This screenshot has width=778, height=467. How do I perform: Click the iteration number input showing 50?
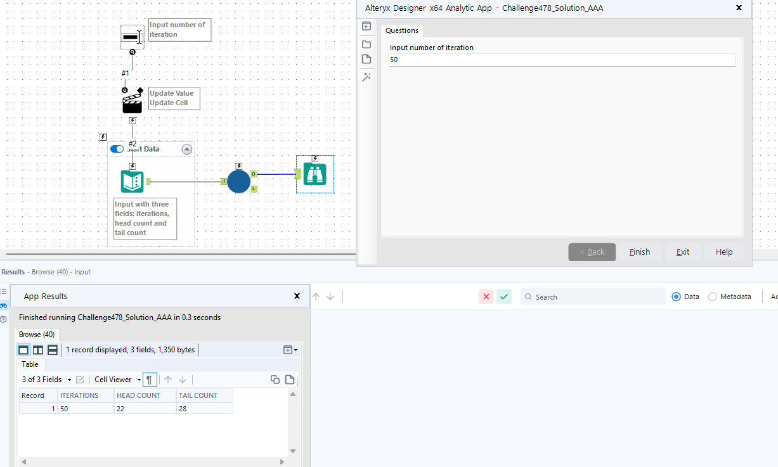click(x=561, y=60)
